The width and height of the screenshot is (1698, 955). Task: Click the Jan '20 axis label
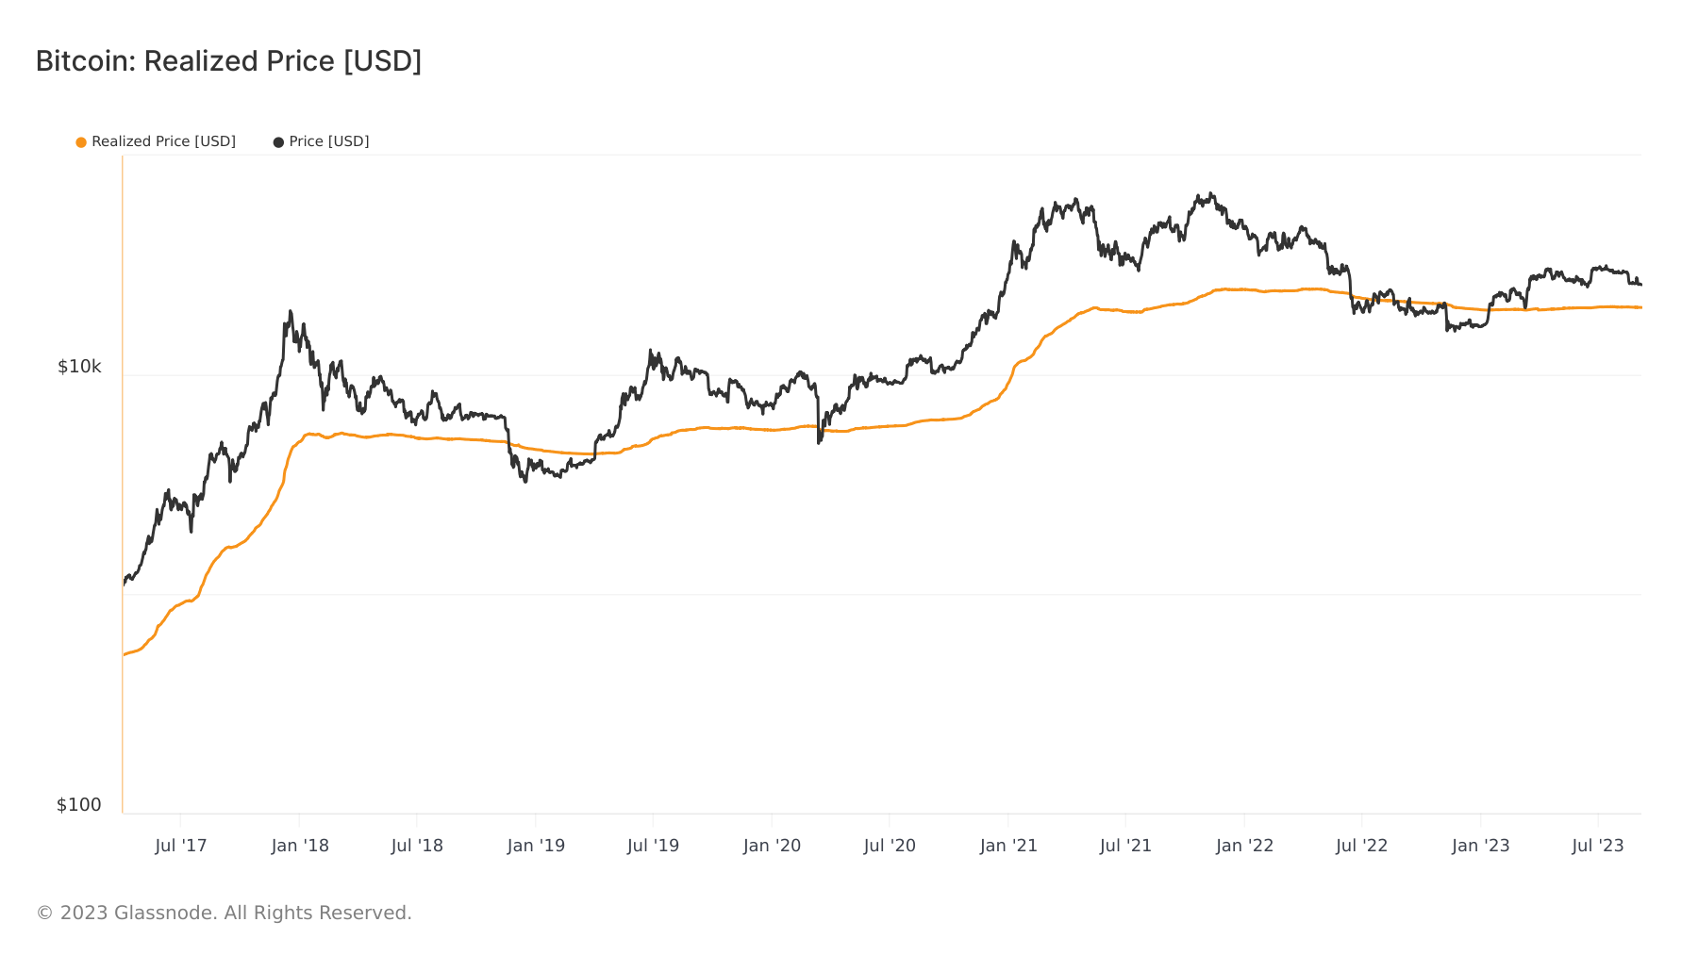click(772, 846)
